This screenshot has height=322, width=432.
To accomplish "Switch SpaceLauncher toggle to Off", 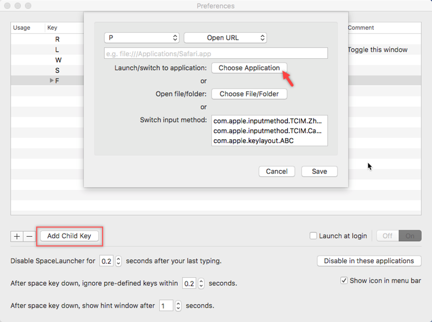I will point(387,236).
